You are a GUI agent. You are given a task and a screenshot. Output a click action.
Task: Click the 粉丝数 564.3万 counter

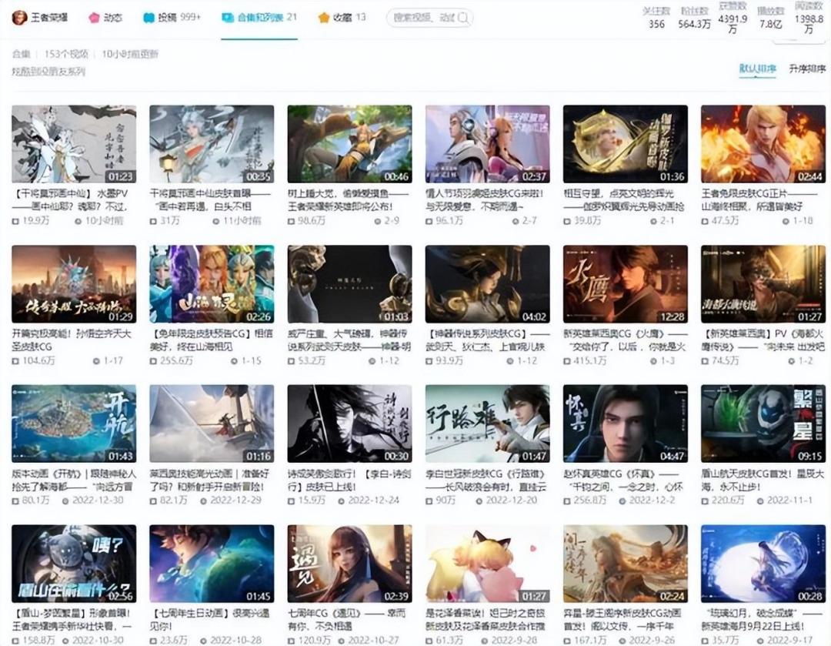coord(694,18)
